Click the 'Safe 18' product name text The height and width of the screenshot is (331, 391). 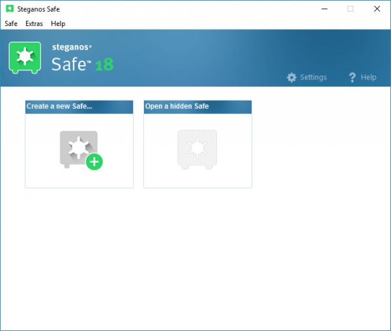point(82,65)
